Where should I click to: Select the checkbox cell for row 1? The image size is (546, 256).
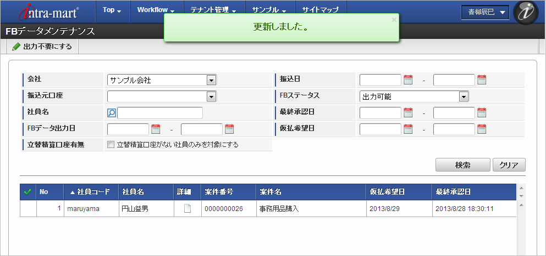tap(28, 209)
